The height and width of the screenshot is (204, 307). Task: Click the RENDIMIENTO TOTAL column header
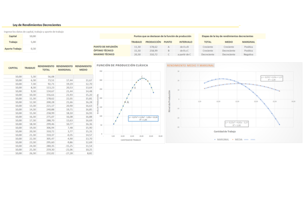(x=46, y=68)
